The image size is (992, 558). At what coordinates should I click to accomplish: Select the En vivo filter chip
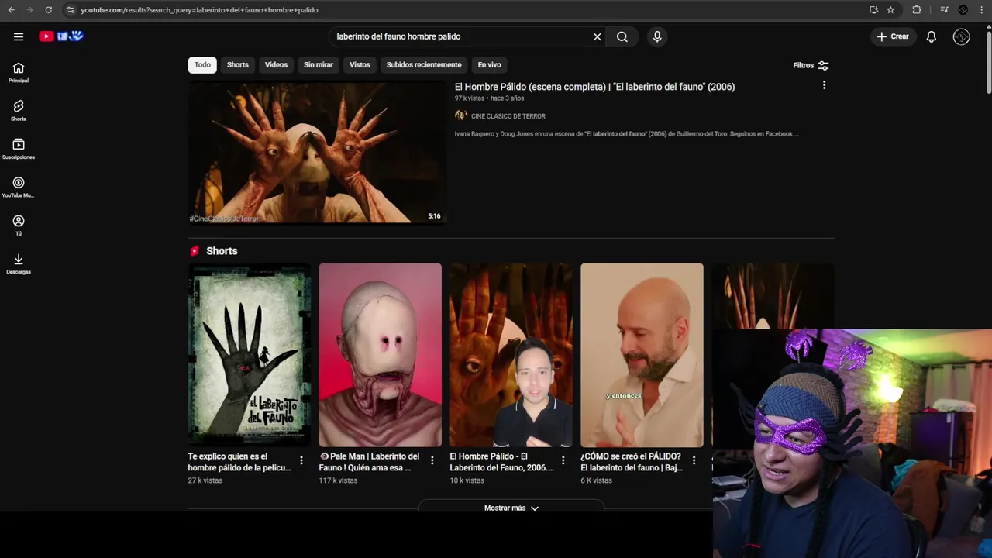(489, 65)
